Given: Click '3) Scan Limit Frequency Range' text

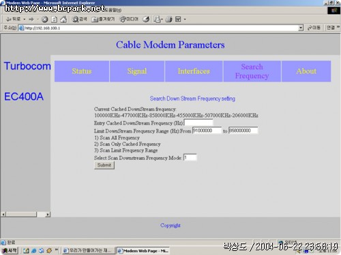Looking at the screenshot, I should [x=126, y=150].
